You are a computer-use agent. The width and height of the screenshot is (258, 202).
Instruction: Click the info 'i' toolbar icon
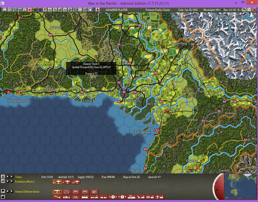pos(25,10)
